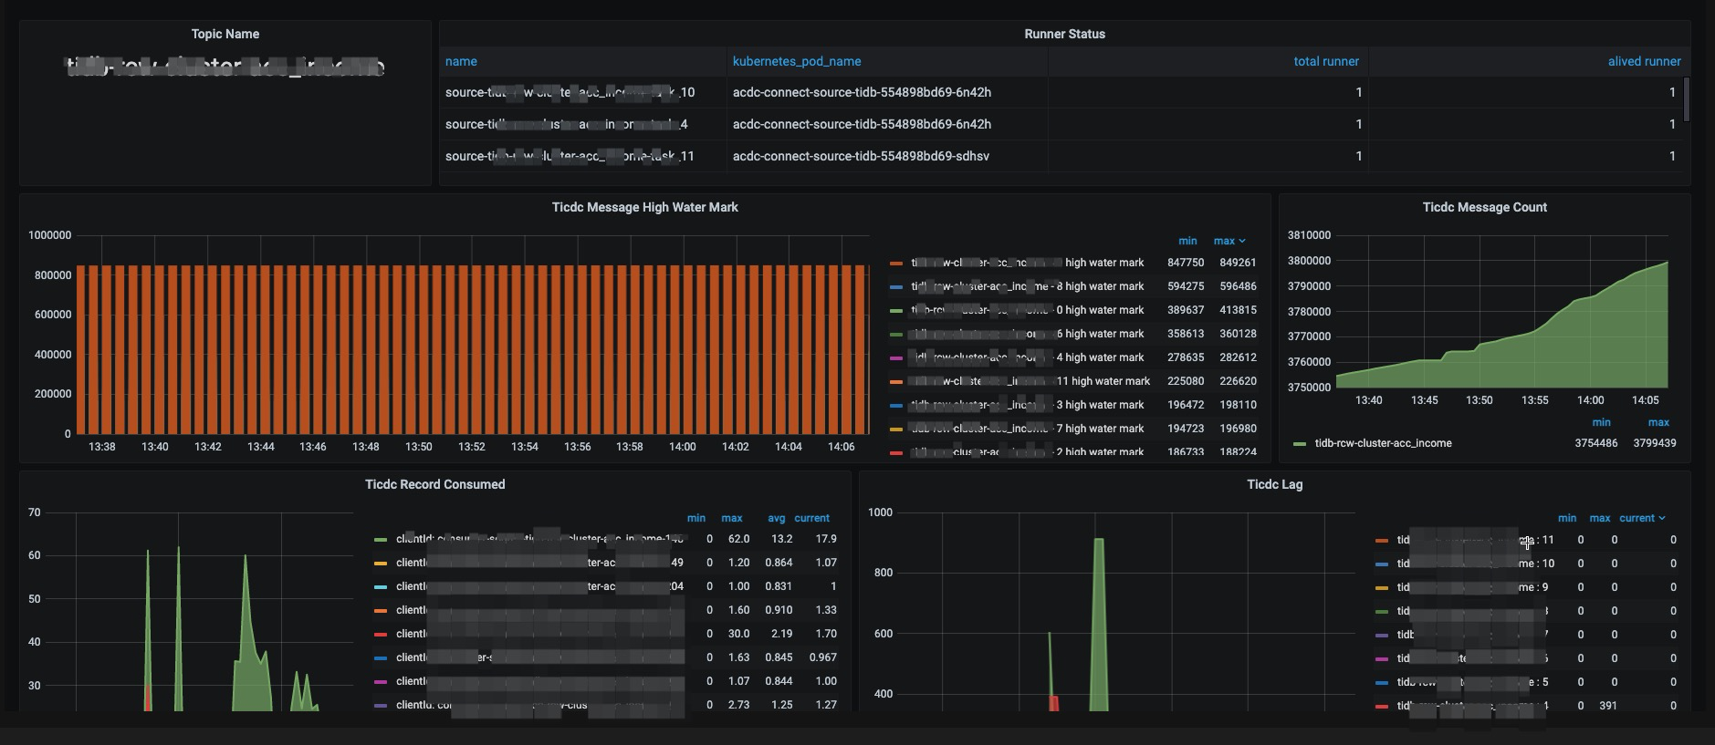Click red swatch of Lag series with max 391

pos(1381,706)
